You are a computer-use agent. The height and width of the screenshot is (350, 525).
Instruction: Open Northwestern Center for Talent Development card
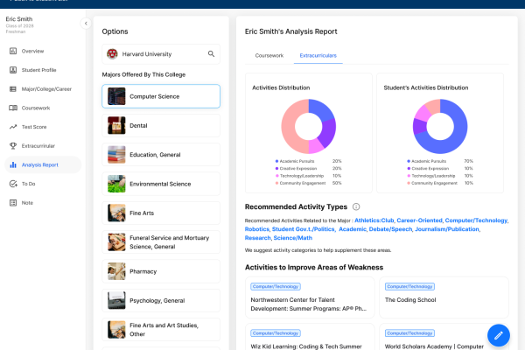310,297
